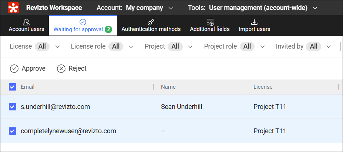Click the completelynewuser@revizto.com email
The width and height of the screenshot is (343, 152).
[68, 131]
